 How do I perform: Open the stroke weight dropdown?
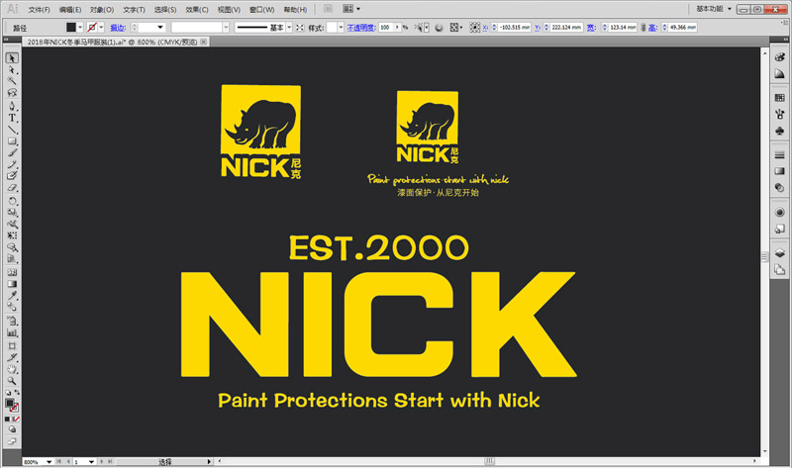160,28
